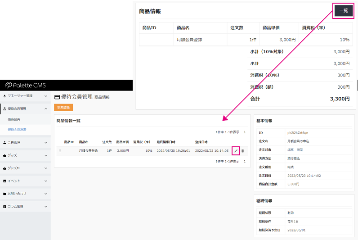This screenshot has height=240, width=358.
Task: Click the 登録日時 column header
Action: click(201, 142)
